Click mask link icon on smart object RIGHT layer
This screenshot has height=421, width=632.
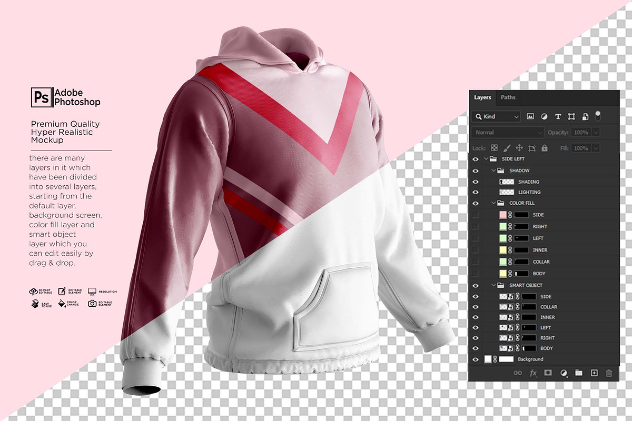(x=517, y=338)
